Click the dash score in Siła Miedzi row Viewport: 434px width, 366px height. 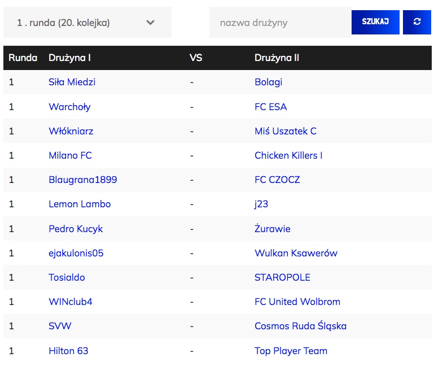tap(192, 82)
